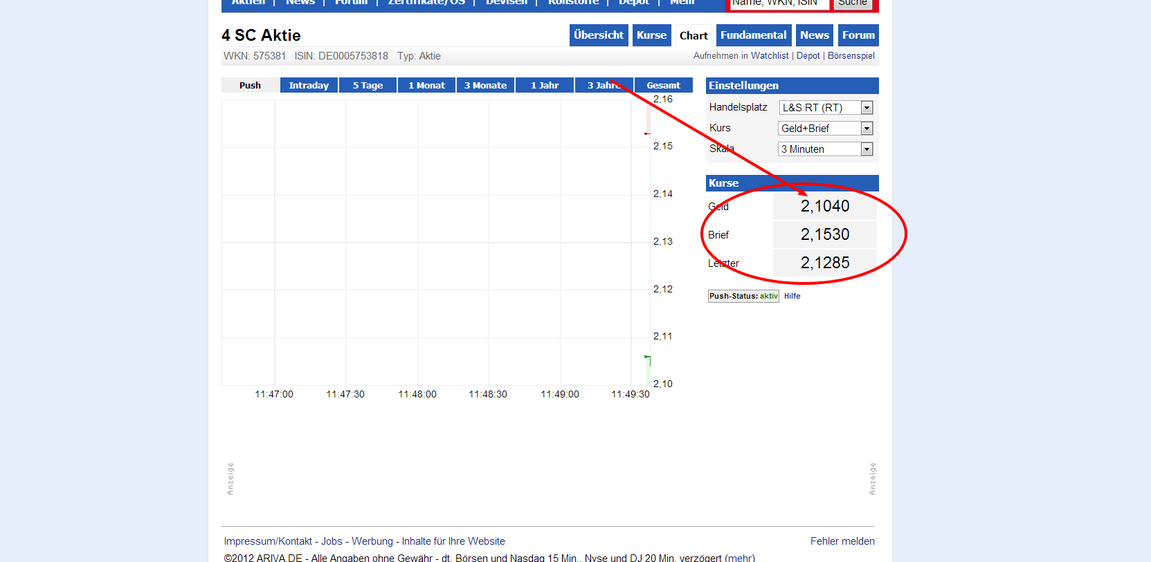Switch chart to Intraday view

pyautogui.click(x=309, y=86)
